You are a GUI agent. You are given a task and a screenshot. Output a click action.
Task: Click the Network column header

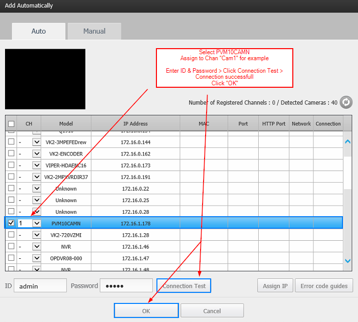click(x=301, y=123)
